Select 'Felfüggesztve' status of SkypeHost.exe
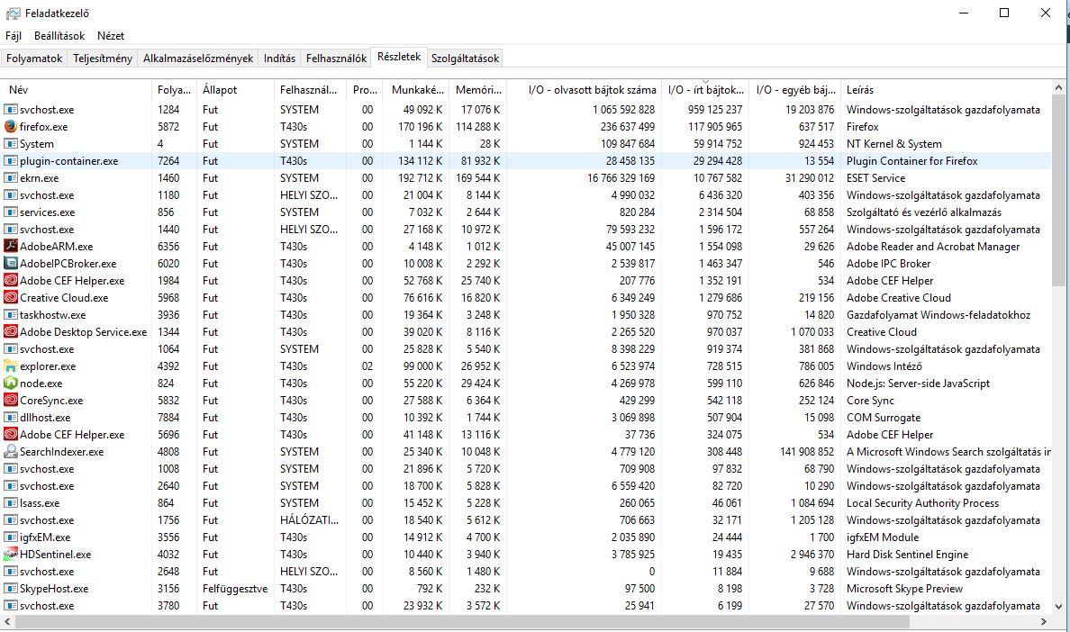Screen dimensions: 1070x632 click(235, 589)
